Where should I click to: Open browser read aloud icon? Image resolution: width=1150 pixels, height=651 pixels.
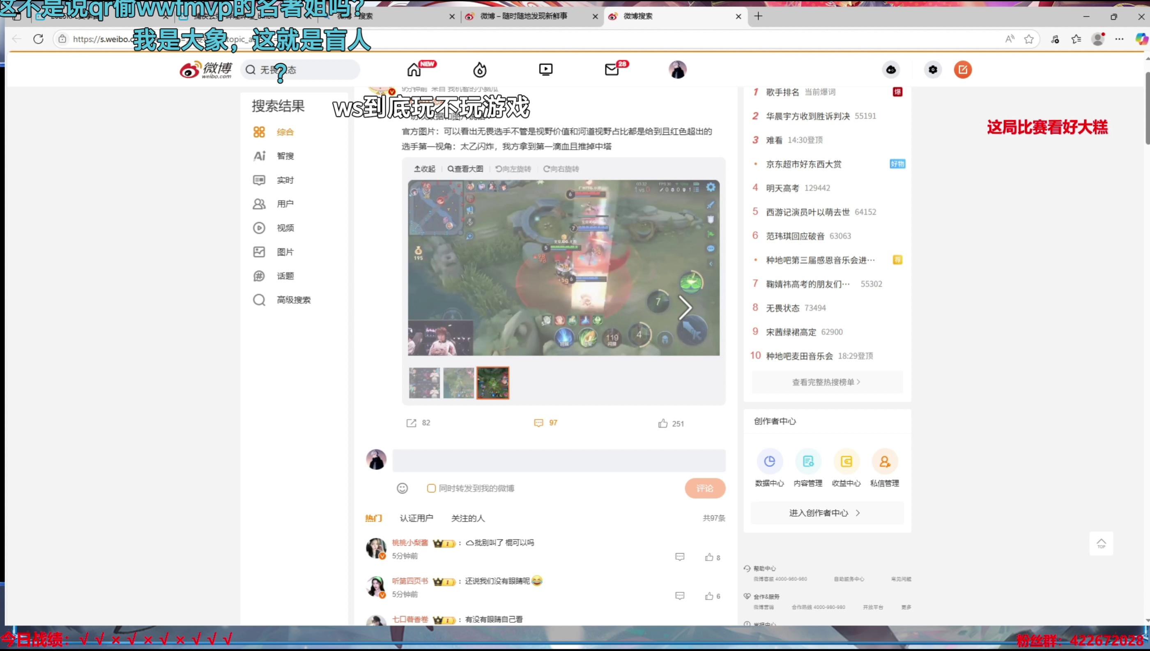[x=1010, y=39]
